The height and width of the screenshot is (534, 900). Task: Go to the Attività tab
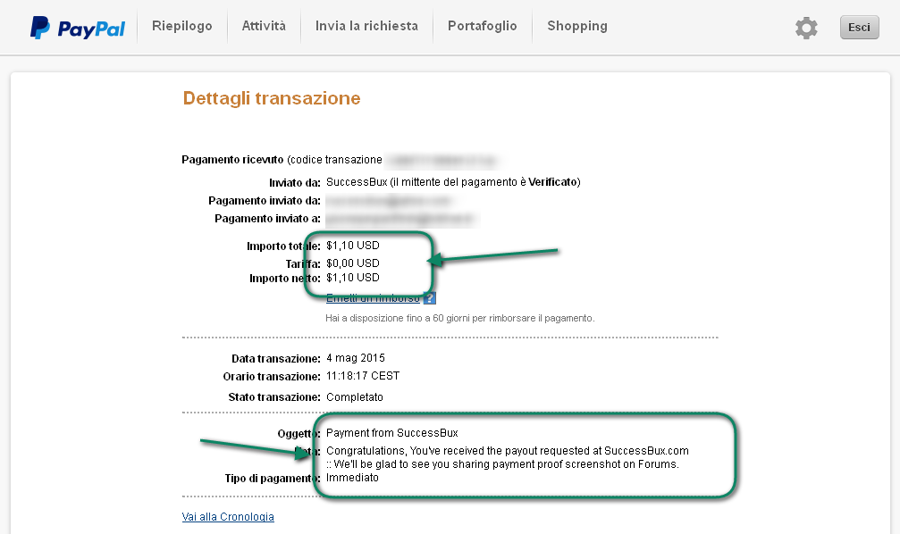(264, 26)
